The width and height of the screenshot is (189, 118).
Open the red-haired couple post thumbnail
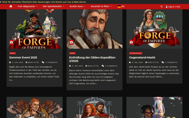tap(94, 107)
